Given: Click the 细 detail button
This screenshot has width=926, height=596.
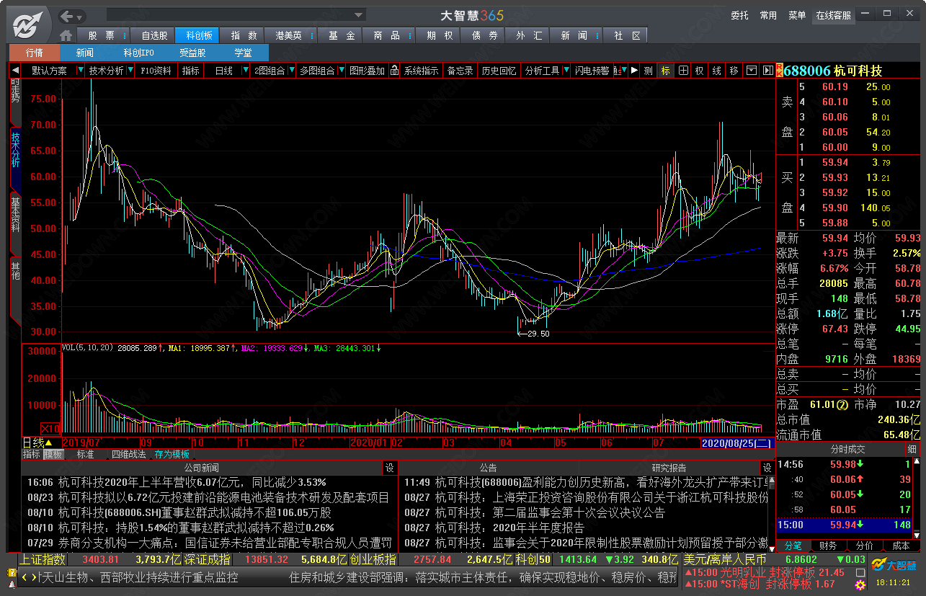Looking at the screenshot, I should [x=912, y=449].
